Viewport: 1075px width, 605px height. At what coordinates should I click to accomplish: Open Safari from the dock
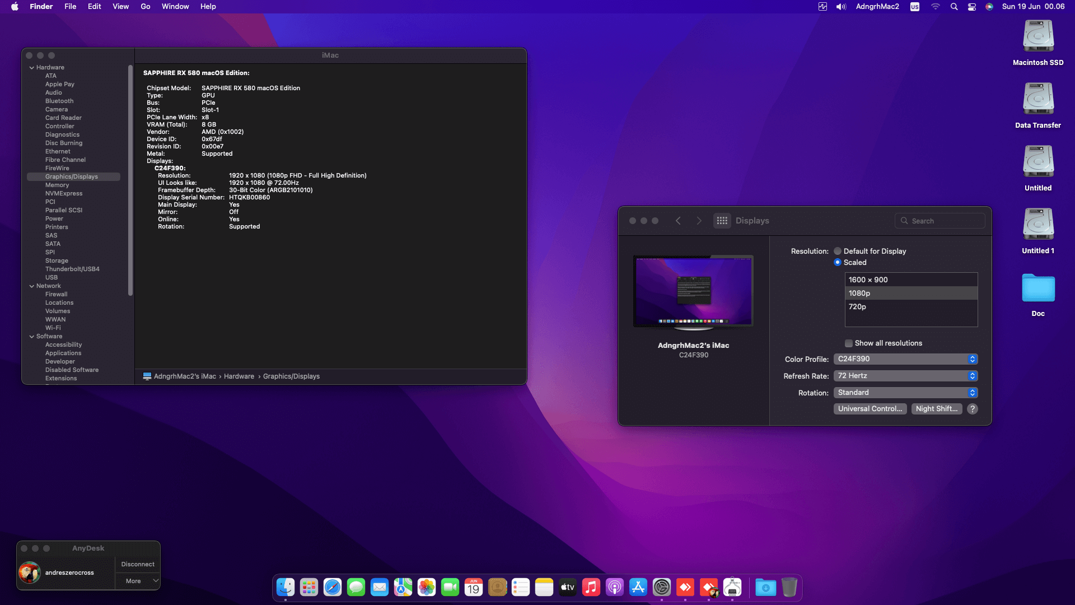click(x=333, y=587)
